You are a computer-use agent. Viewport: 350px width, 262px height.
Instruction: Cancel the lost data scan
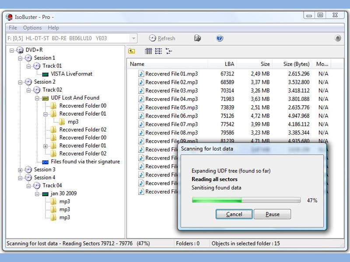coord(234,214)
